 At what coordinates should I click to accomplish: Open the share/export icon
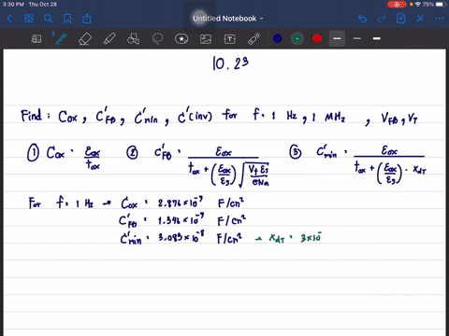tap(87, 19)
